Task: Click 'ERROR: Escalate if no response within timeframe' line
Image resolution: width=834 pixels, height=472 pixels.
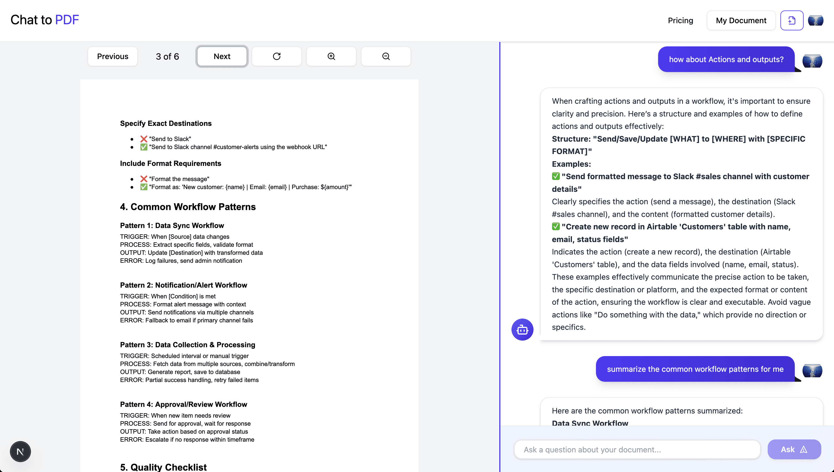Action: coord(187,440)
